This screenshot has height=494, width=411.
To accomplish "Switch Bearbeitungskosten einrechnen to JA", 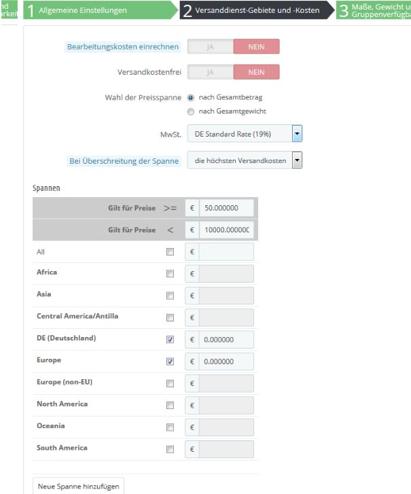I will [210, 47].
